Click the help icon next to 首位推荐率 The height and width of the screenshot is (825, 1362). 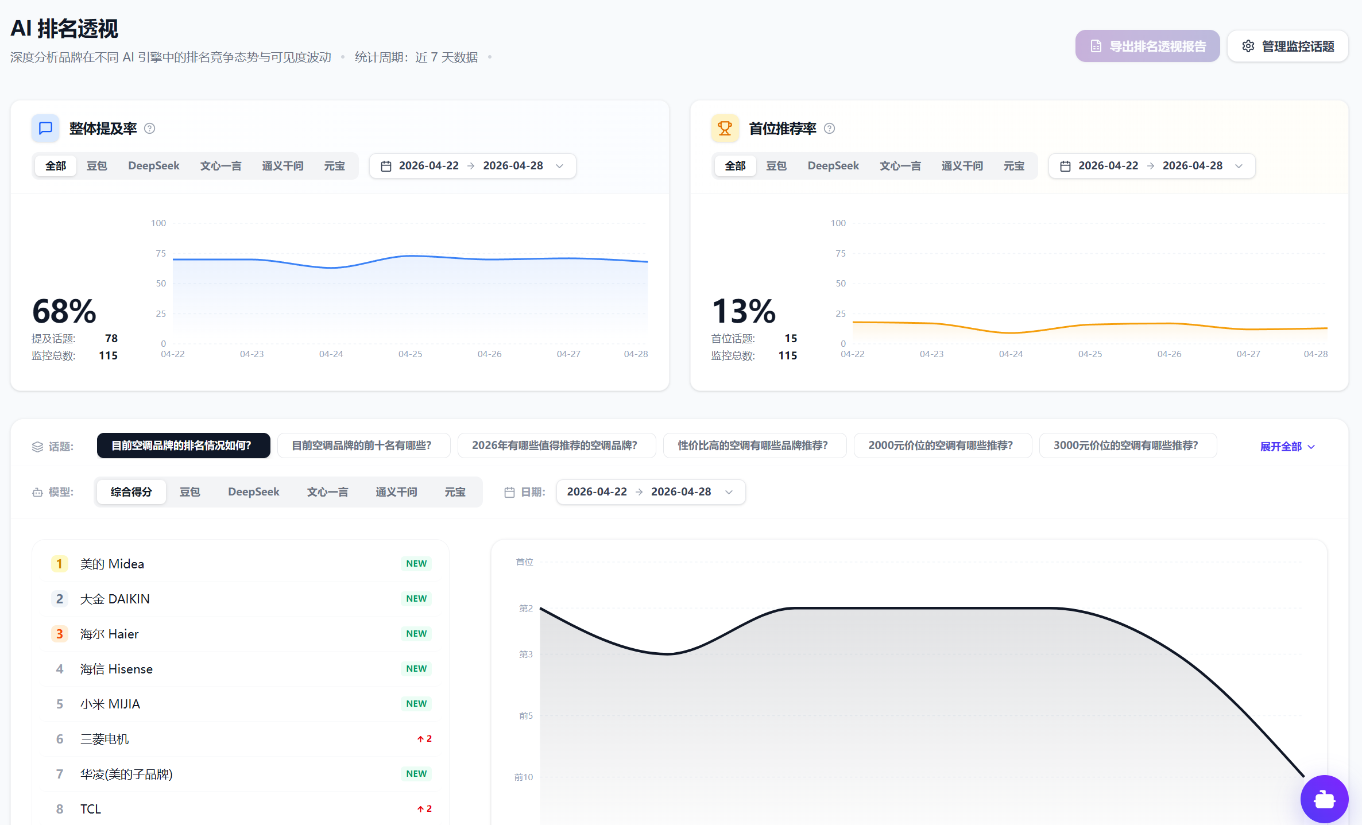pyautogui.click(x=829, y=129)
